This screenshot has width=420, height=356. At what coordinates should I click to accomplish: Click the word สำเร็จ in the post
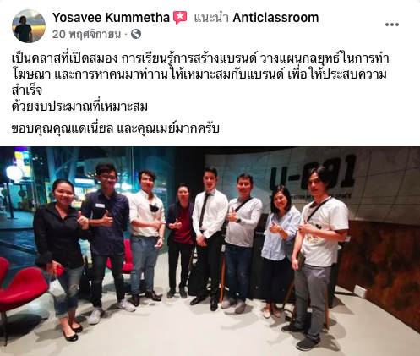[27, 90]
